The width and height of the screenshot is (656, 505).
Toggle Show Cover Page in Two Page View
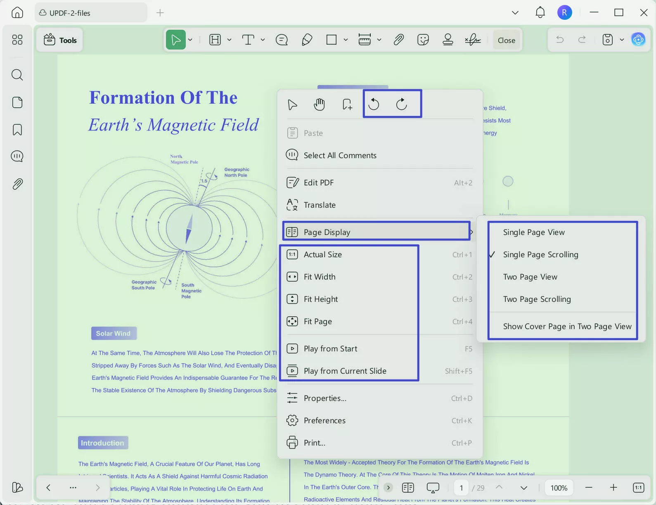(x=567, y=327)
